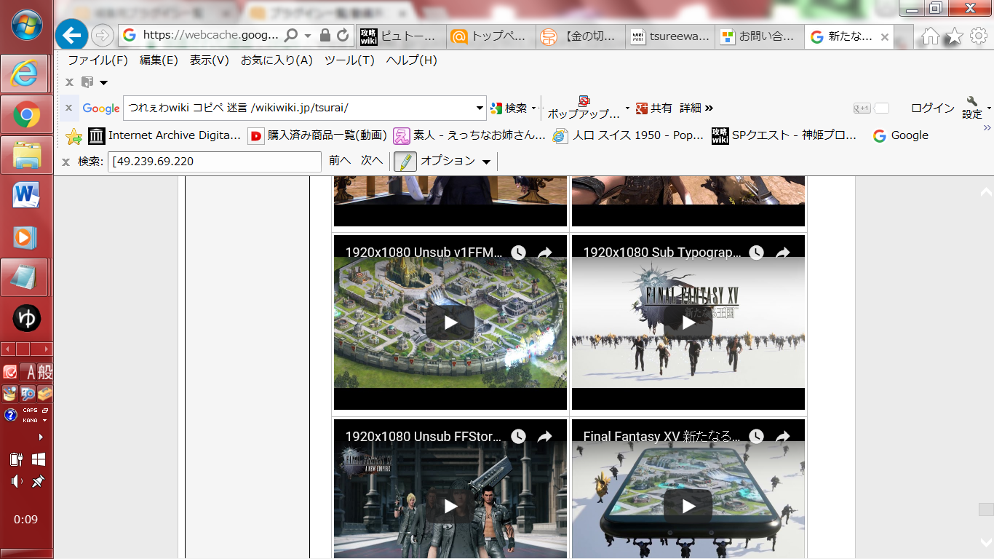Open Windows Media Player taskbar icon

coord(26,237)
